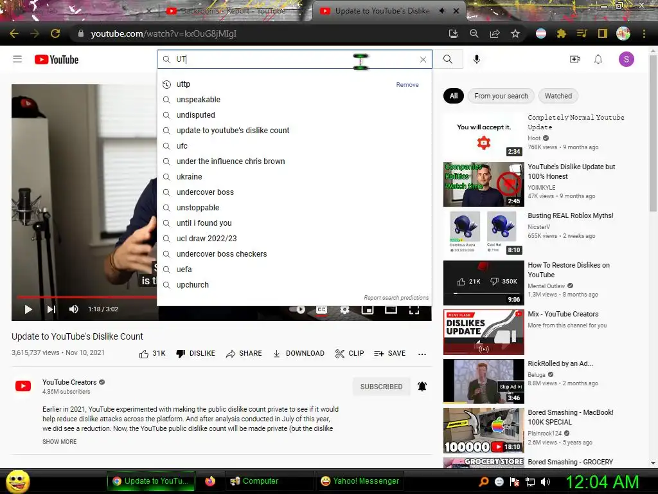
Task: Open the YouTube guide hamburger menu
Action: 17,59
